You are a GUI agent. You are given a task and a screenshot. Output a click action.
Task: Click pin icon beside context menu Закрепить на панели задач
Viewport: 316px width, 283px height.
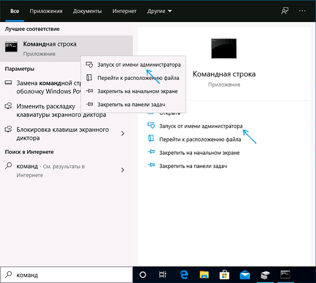(90, 104)
